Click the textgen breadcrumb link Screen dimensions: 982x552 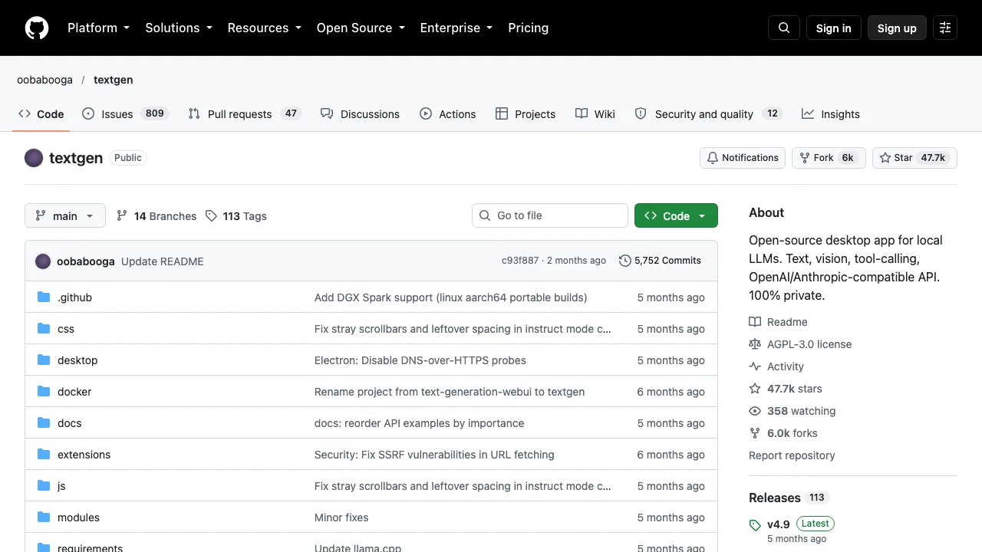pyautogui.click(x=114, y=80)
